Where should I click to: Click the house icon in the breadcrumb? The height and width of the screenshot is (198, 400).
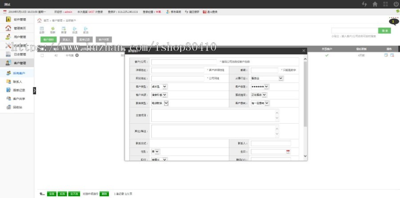point(39,20)
